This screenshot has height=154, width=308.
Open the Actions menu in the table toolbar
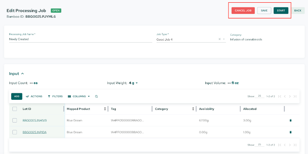pyautogui.click(x=34, y=96)
